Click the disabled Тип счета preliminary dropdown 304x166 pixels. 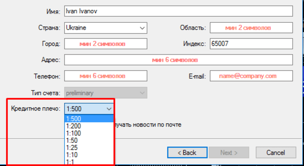click(x=106, y=93)
